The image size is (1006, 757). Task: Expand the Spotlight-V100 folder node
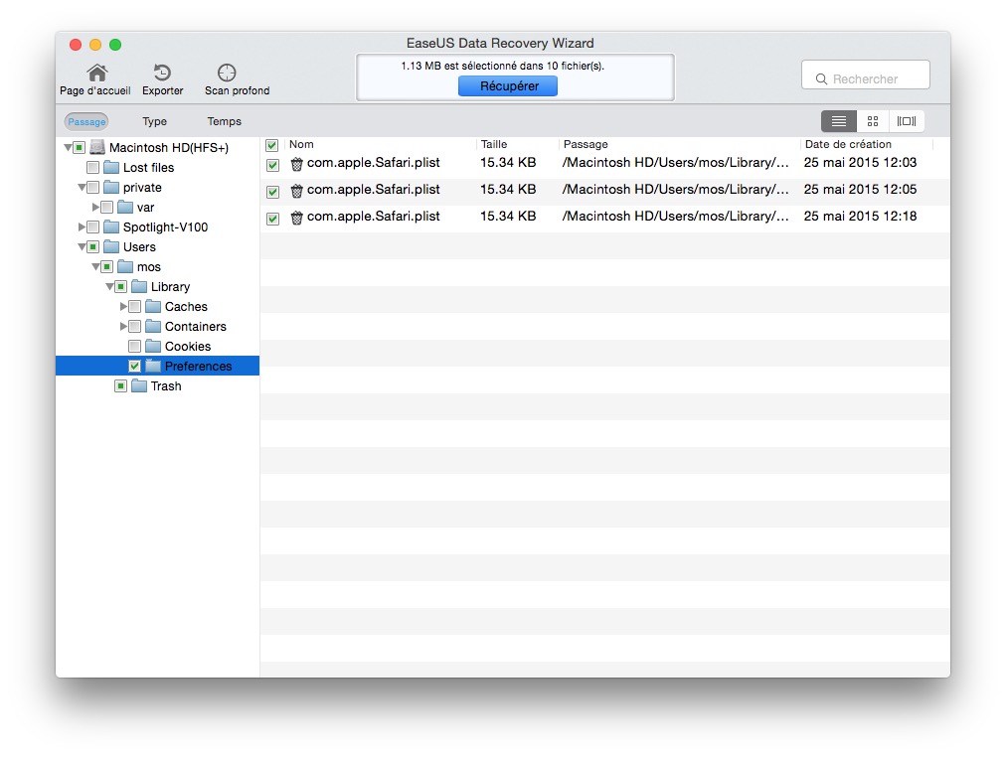(x=83, y=227)
